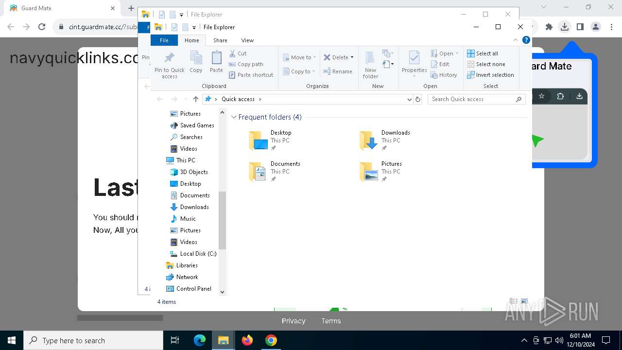
Task: Switch to large icons view in status bar
Action: [524, 301]
